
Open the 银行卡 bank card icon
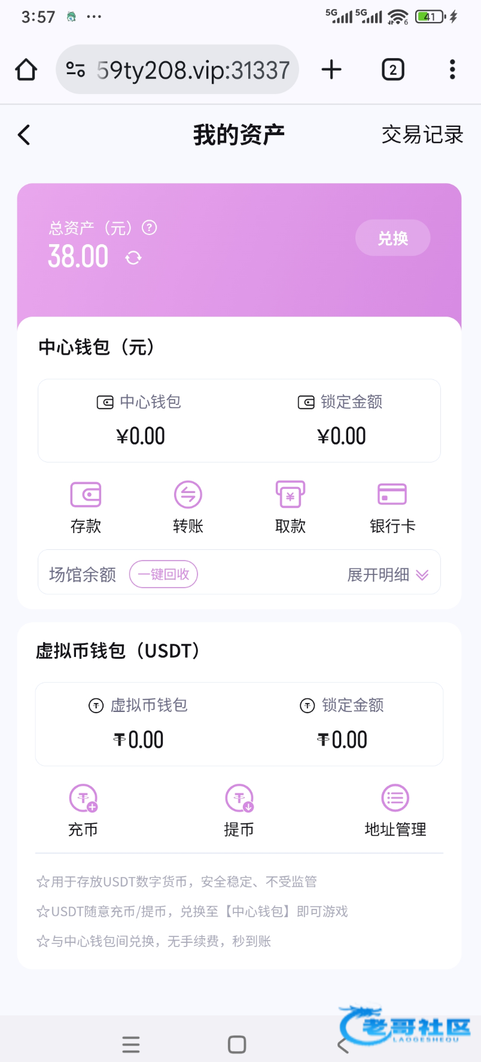click(x=392, y=495)
